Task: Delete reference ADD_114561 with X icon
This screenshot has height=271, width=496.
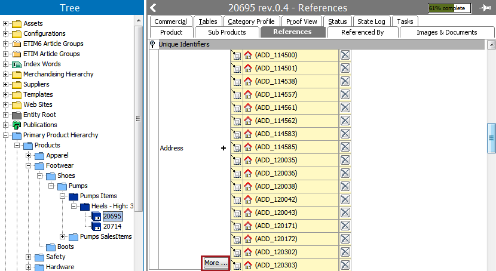Action: tap(345, 107)
